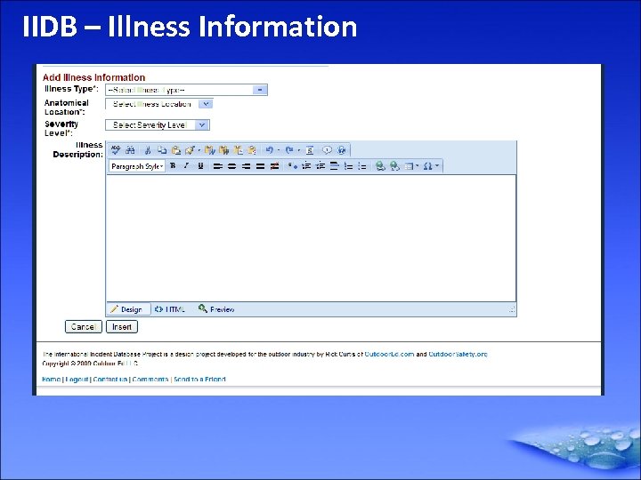Open the Contact us link
This screenshot has height=480, width=641.
pos(110,380)
